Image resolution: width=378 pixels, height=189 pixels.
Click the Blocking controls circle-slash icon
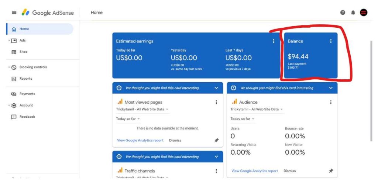click(x=14, y=68)
